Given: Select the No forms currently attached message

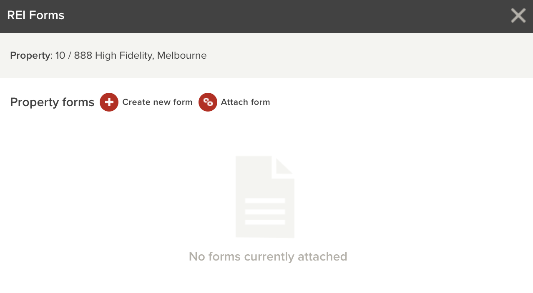Looking at the screenshot, I should (268, 256).
